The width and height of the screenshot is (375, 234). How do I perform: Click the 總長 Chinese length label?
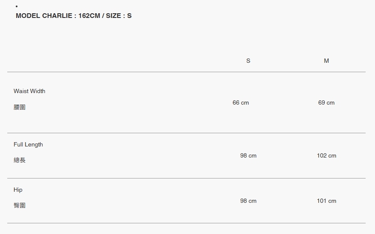20,160
